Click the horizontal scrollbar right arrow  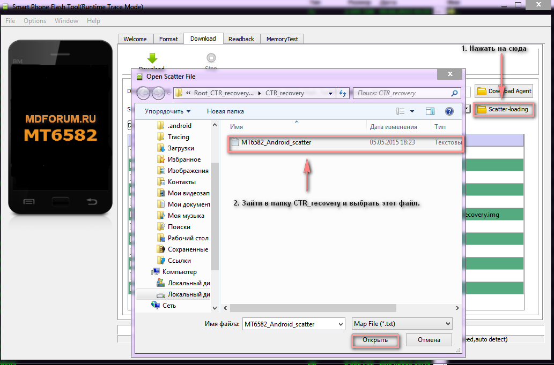click(457, 308)
